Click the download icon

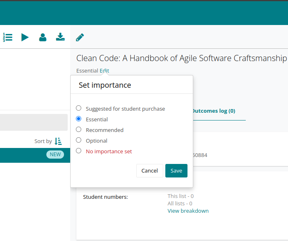click(x=60, y=37)
